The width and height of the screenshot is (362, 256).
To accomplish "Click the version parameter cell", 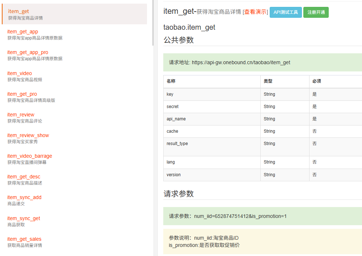I will (x=212, y=175).
